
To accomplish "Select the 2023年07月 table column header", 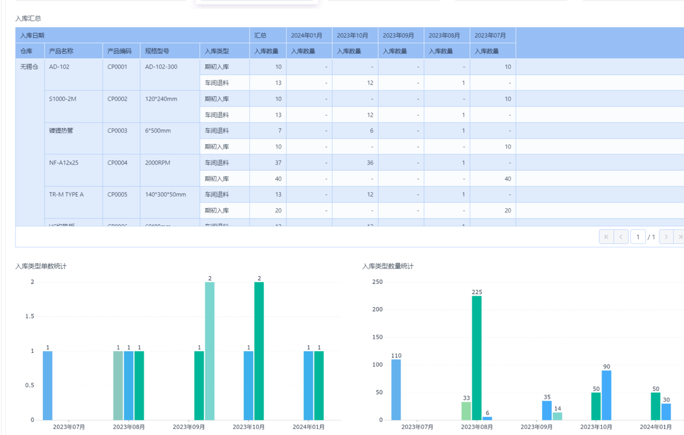I will click(493, 35).
